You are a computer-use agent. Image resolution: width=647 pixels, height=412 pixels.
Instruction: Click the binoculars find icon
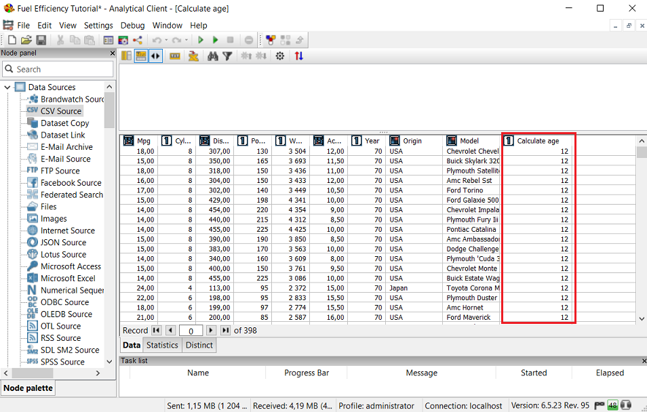(x=213, y=56)
